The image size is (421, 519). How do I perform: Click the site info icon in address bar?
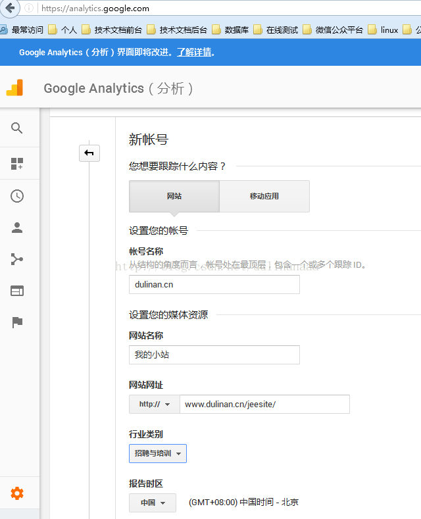29,8
